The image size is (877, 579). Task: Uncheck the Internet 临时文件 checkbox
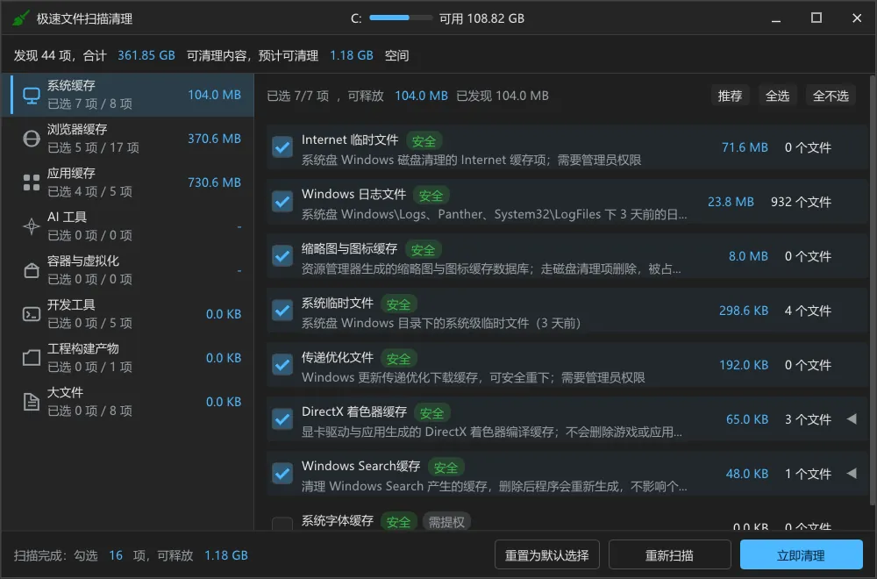(282, 147)
